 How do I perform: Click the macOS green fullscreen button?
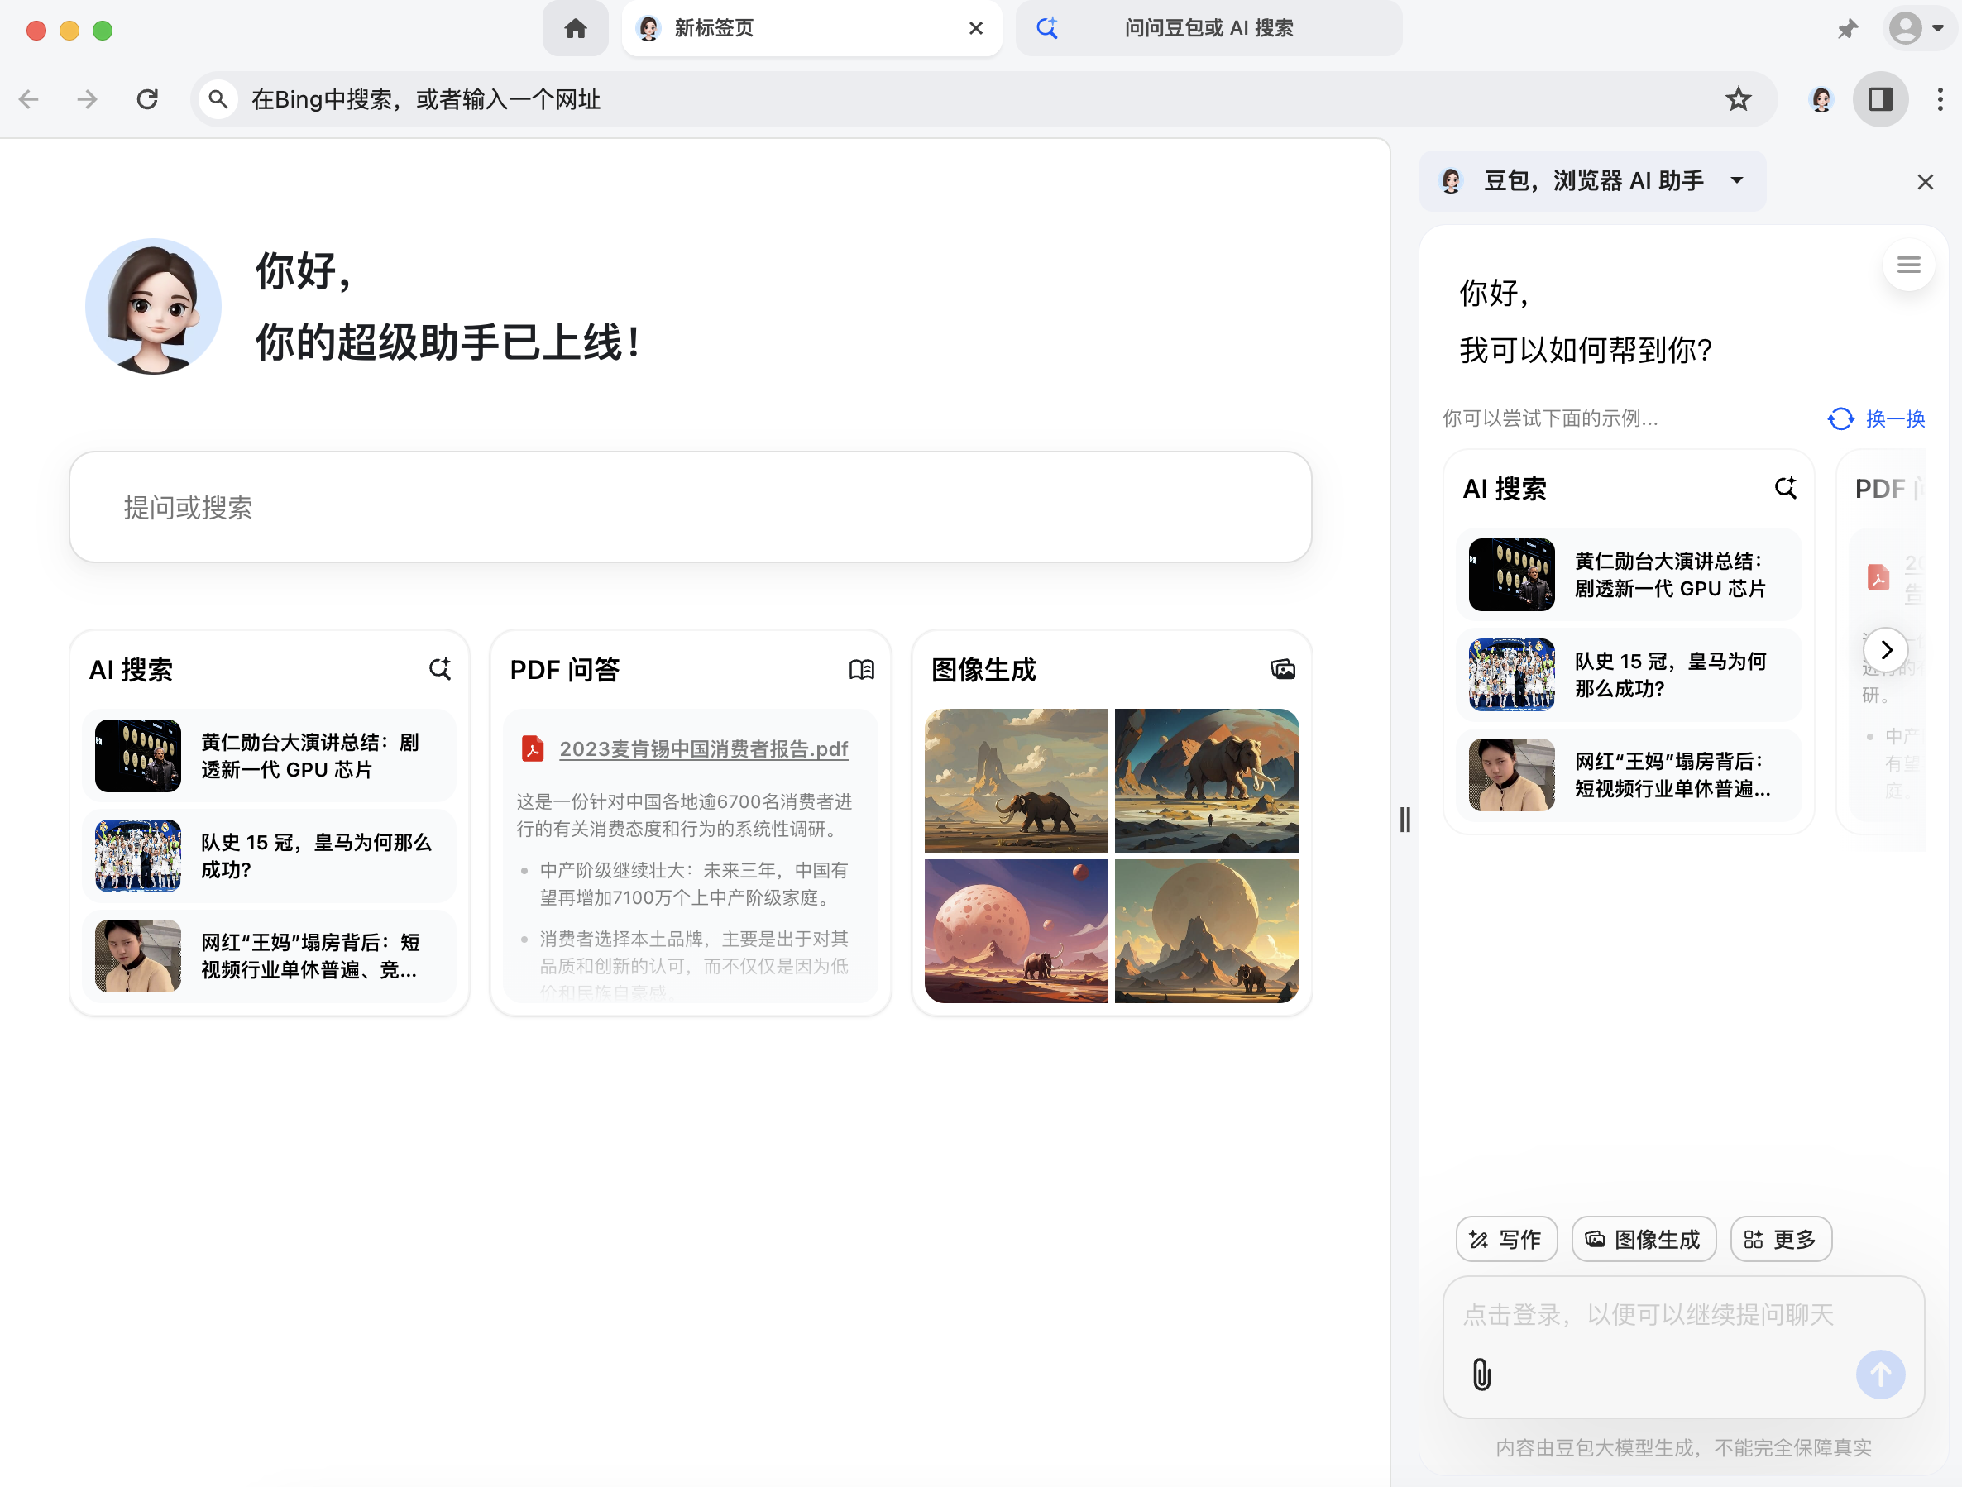coord(103,30)
